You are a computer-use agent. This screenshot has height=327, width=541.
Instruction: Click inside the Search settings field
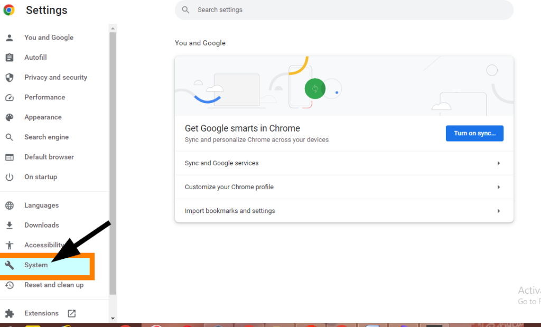point(343,10)
